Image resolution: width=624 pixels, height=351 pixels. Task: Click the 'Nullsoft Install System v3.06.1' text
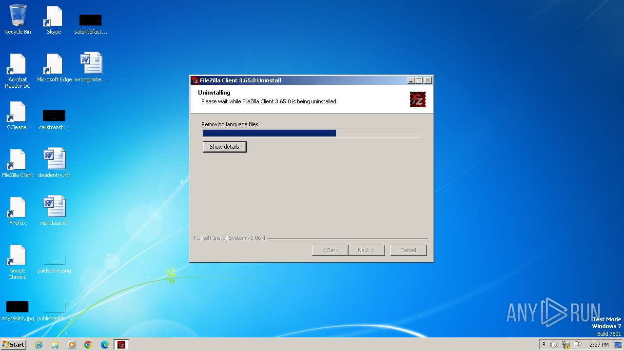point(230,238)
